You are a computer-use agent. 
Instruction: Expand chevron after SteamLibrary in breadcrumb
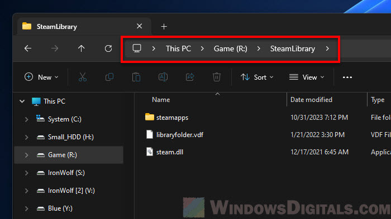click(327, 48)
